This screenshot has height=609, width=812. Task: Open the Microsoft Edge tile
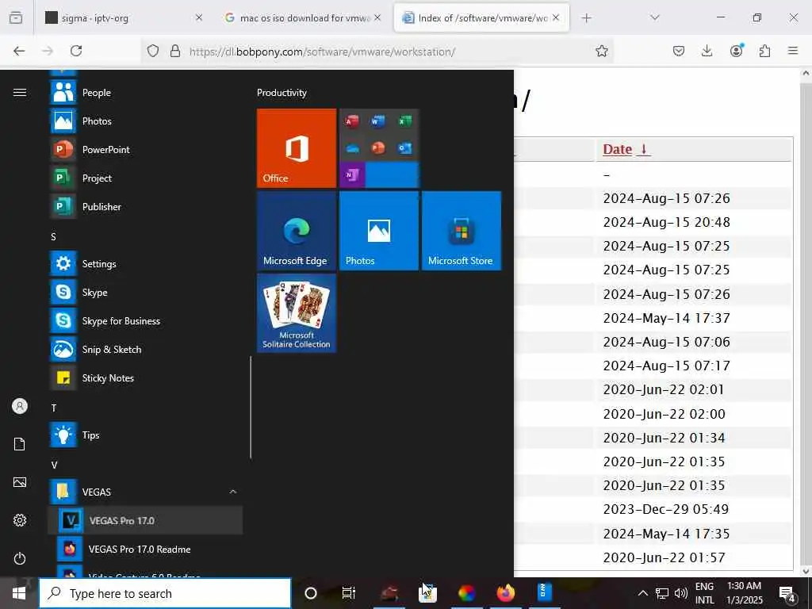coord(297,231)
